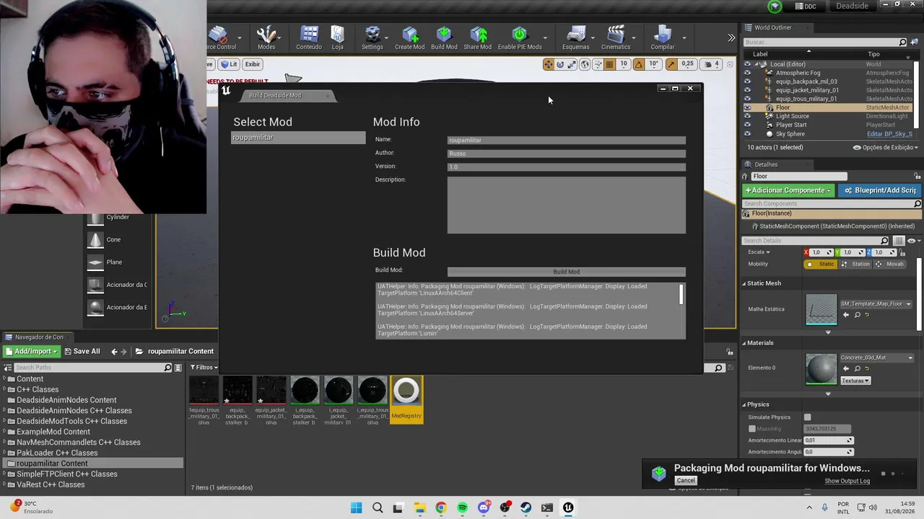
Task: Enable the Simulate Physics checkbox
Action: point(808,417)
